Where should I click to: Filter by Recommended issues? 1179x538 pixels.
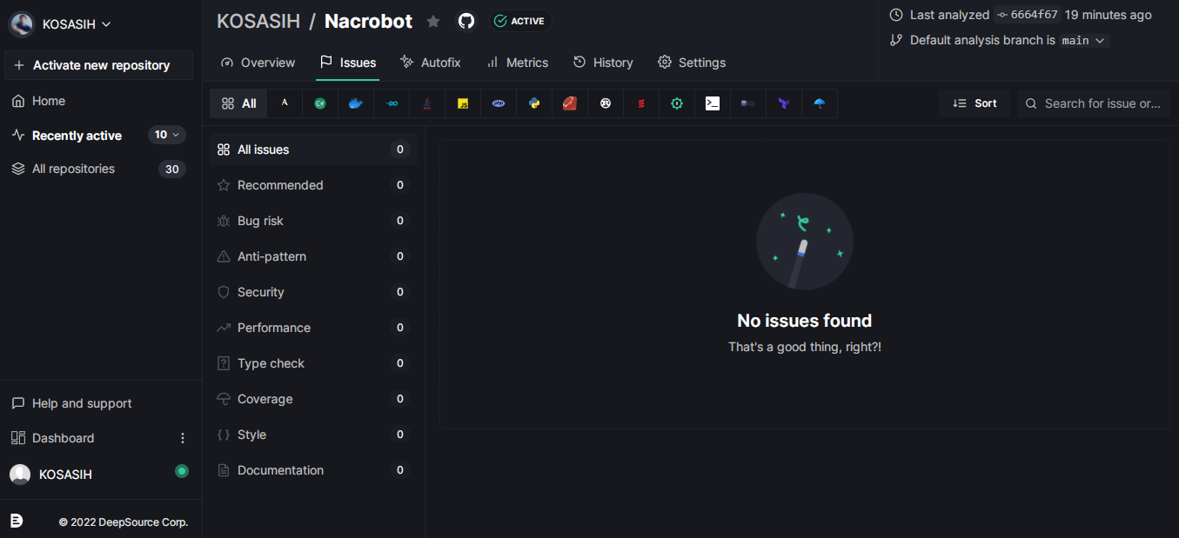pyautogui.click(x=313, y=185)
